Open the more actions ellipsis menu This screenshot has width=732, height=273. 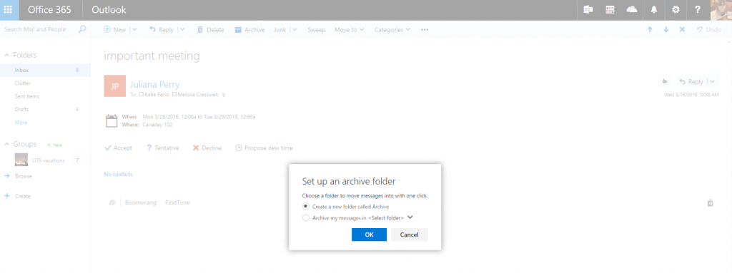click(425, 29)
